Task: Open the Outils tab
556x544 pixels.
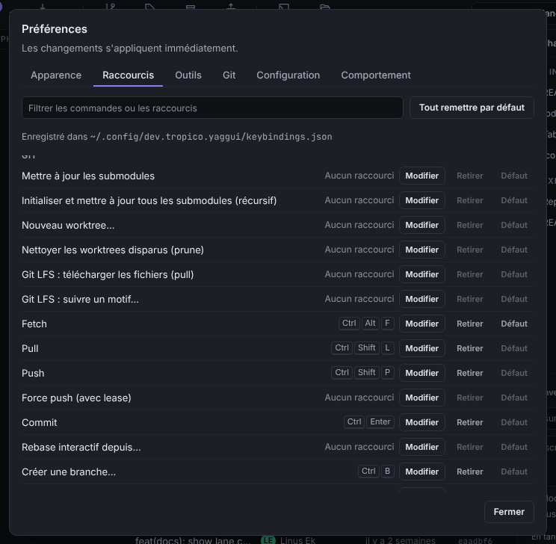Action: [188, 75]
